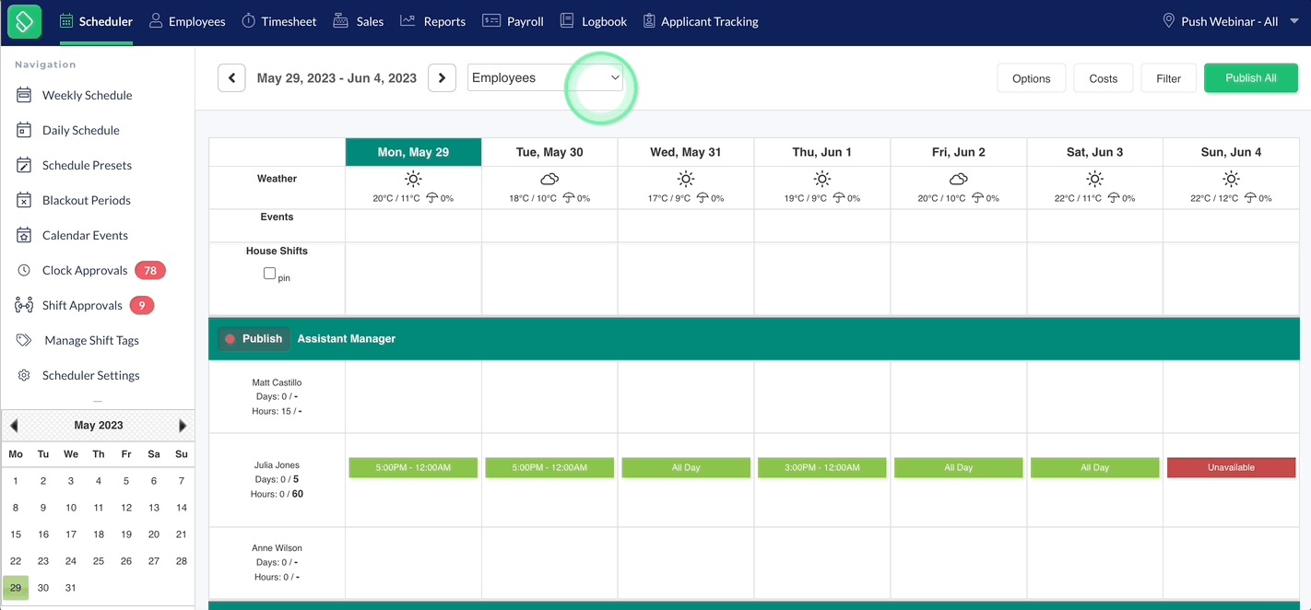Open Push Webinar - All location dropdown
1311x610 pixels.
pyautogui.click(x=1231, y=21)
